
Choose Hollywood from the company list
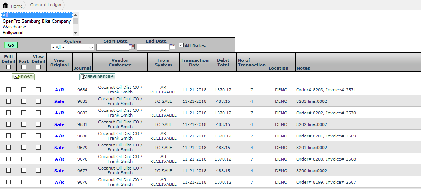point(13,33)
